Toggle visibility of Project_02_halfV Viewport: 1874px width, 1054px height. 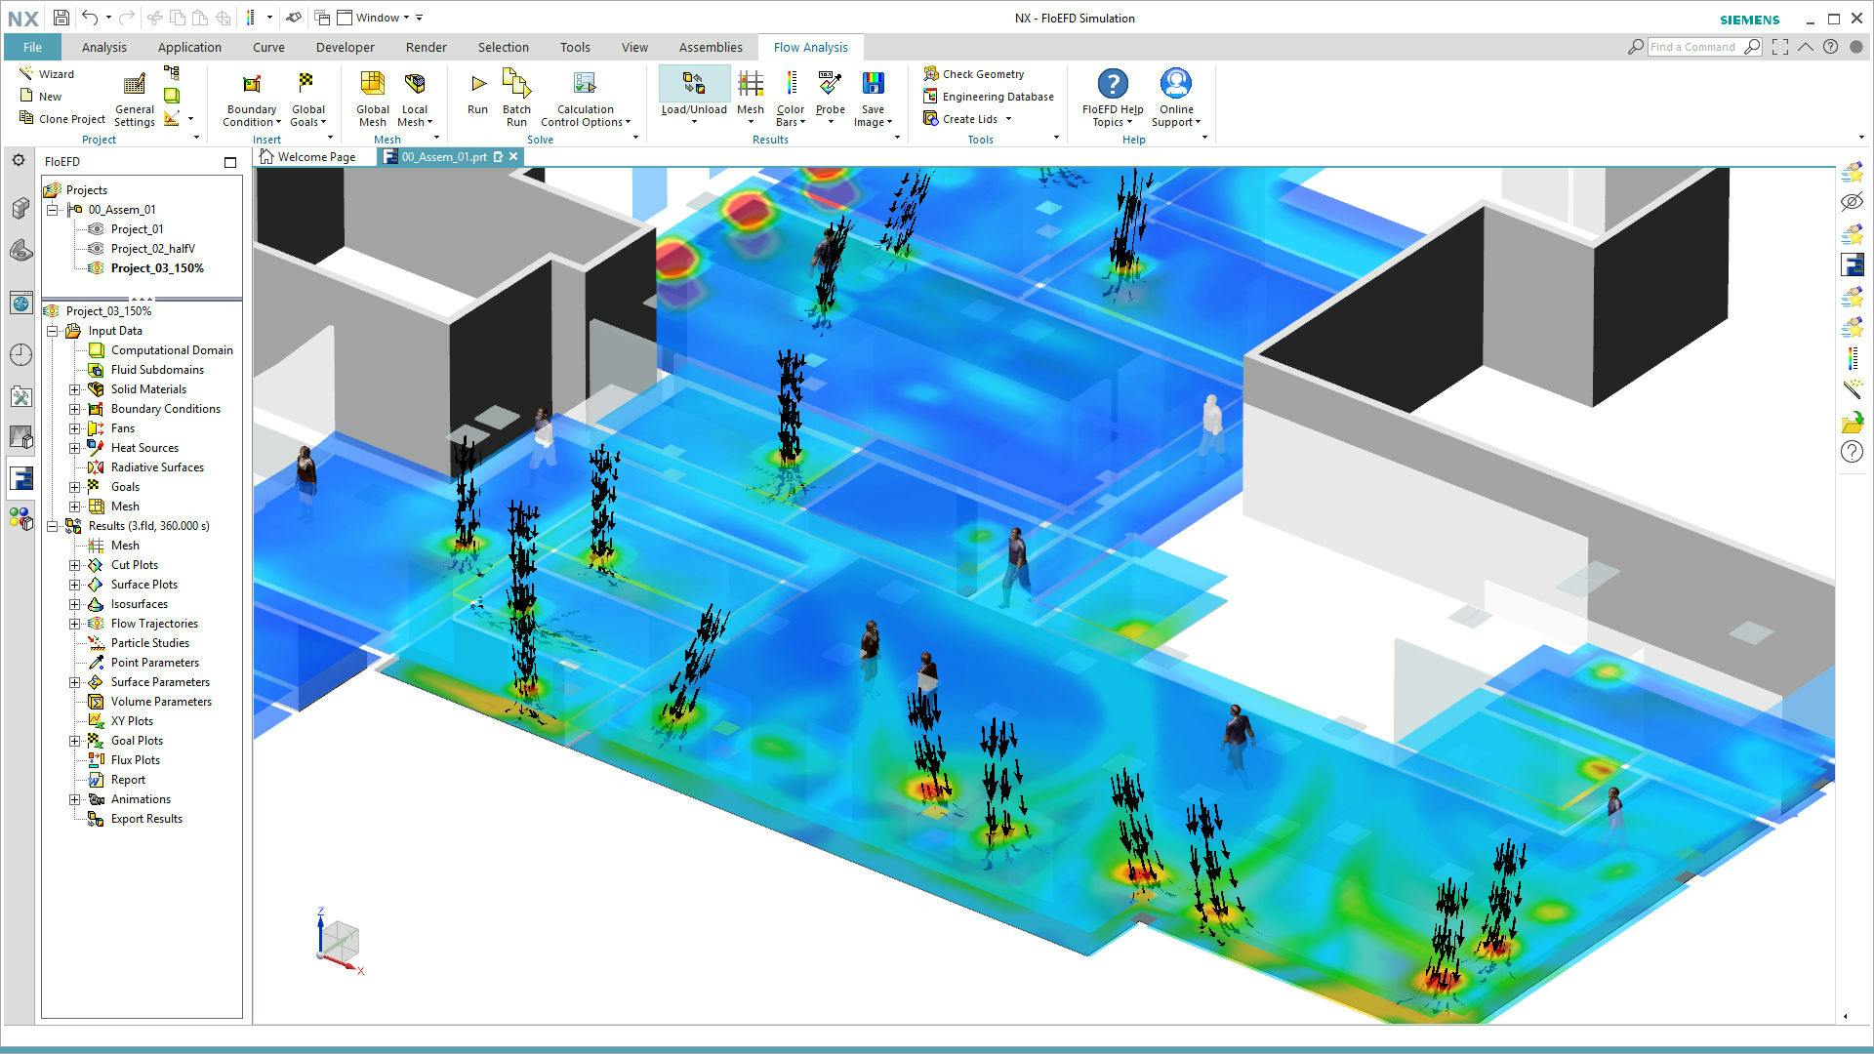click(96, 249)
